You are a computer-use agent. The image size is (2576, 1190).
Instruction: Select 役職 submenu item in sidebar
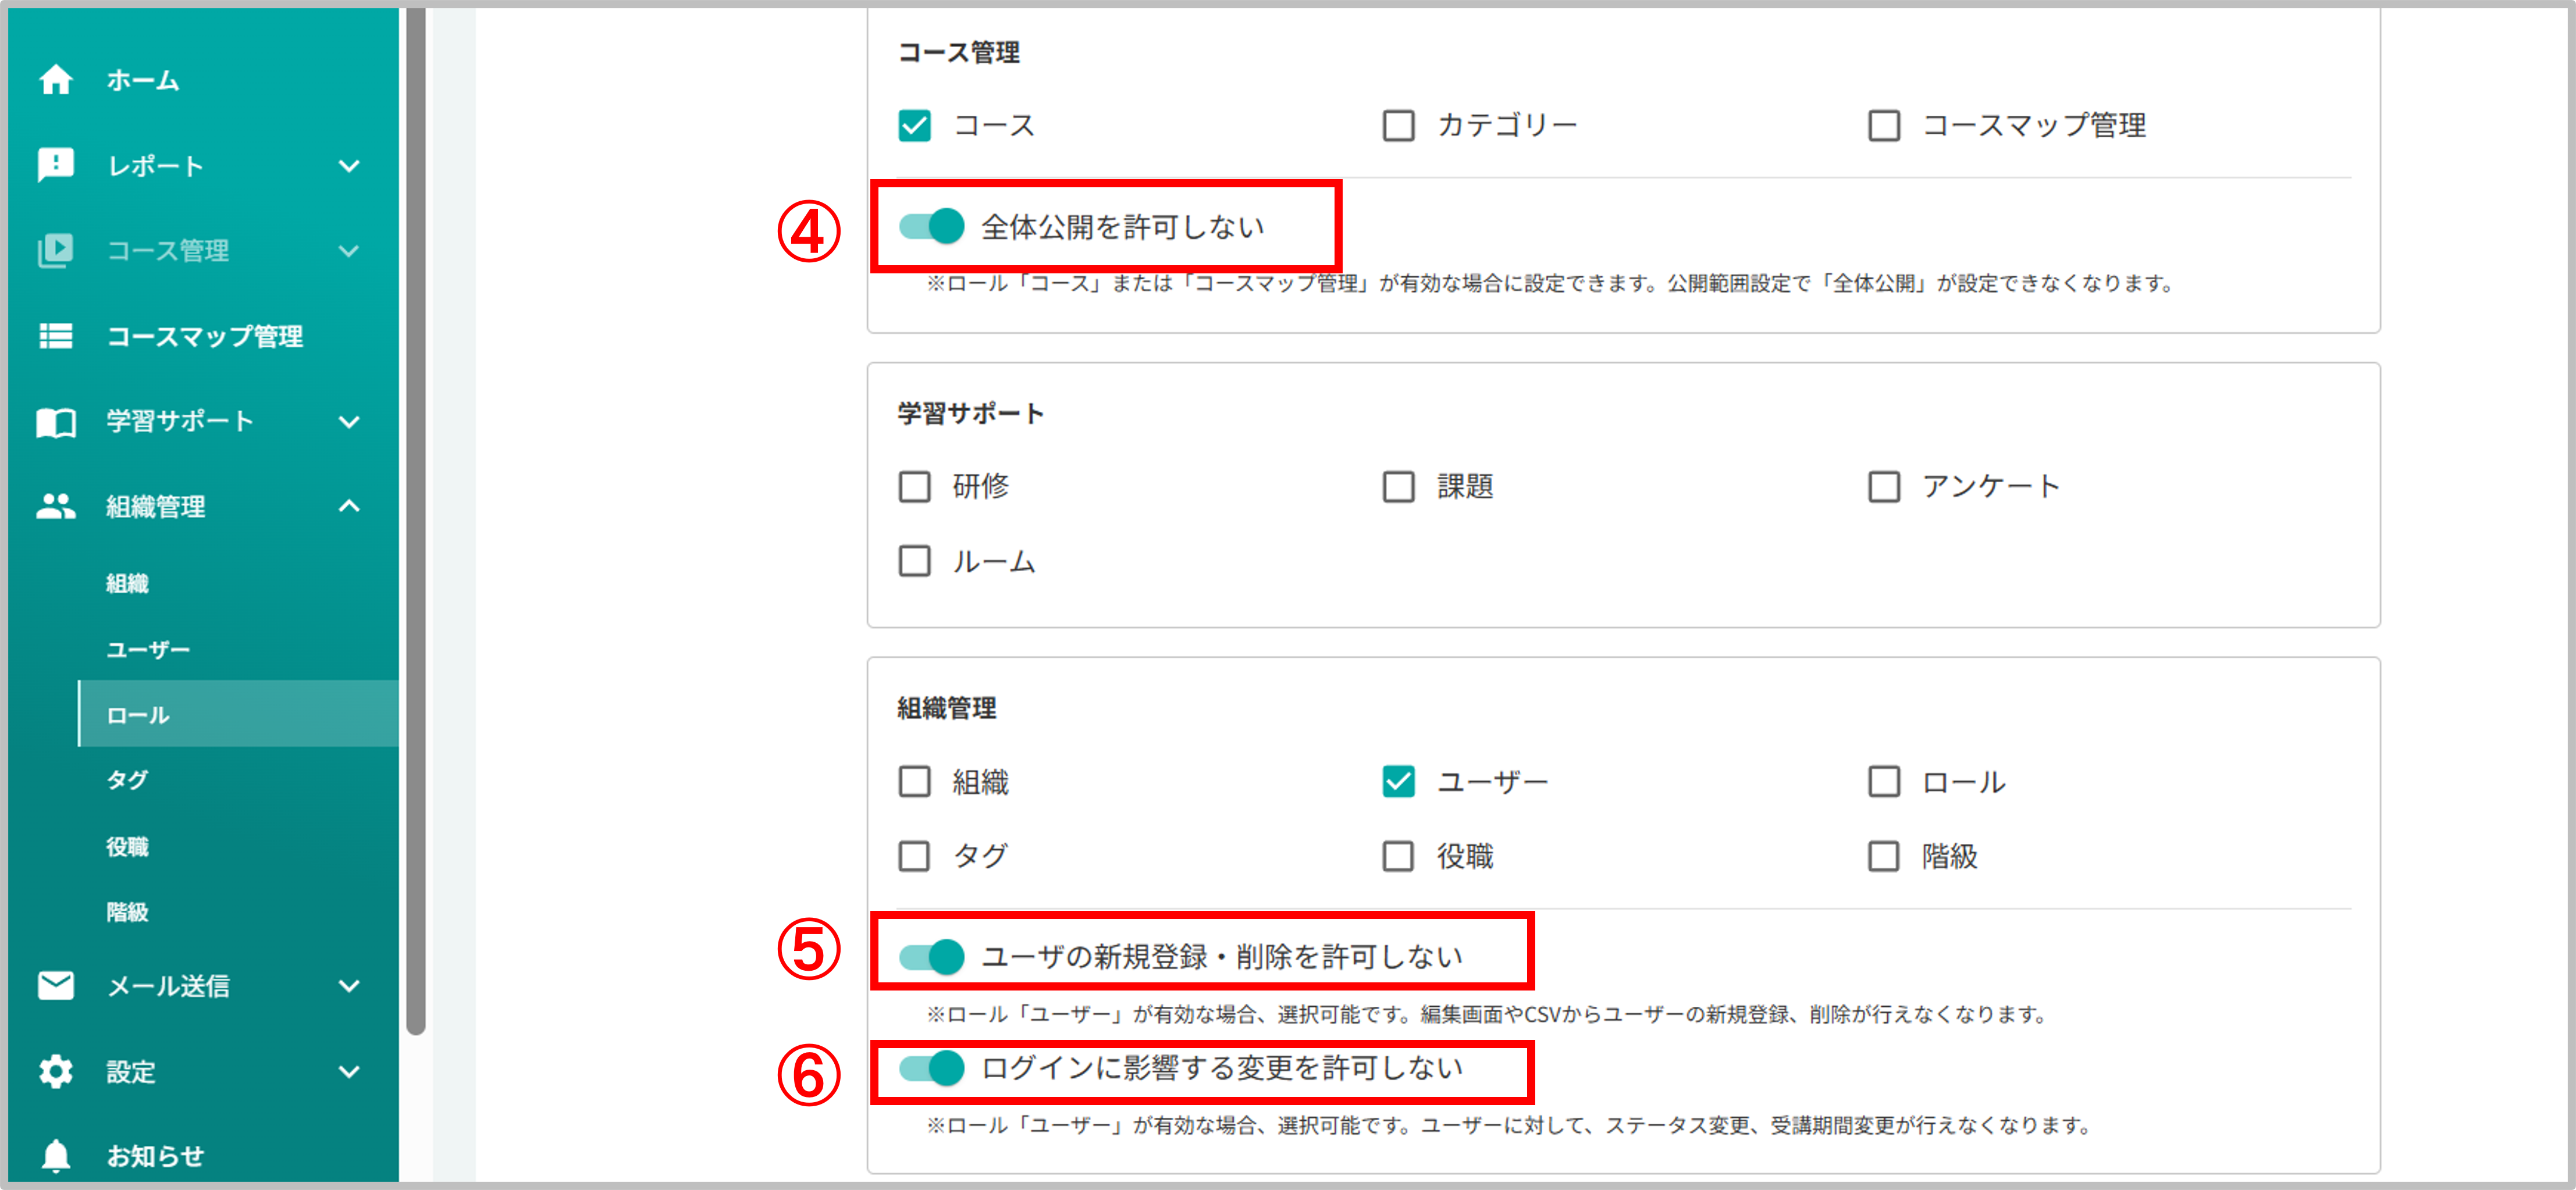127,847
